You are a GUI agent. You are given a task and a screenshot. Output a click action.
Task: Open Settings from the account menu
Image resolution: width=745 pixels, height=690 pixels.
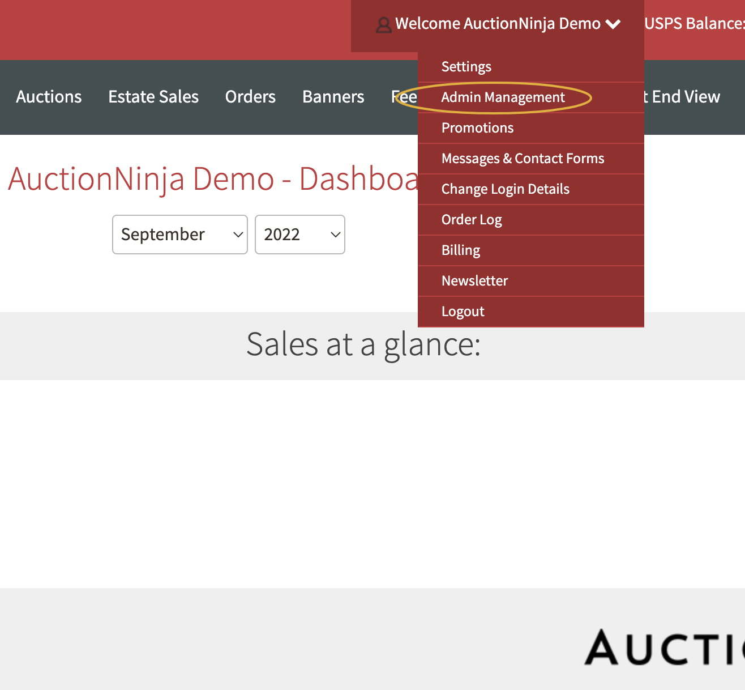pyautogui.click(x=531, y=67)
